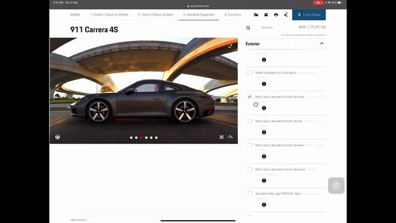Click the MYR 1,172,391.00 price
The image size is (396, 223).
pyautogui.click(x=312, y=27)
